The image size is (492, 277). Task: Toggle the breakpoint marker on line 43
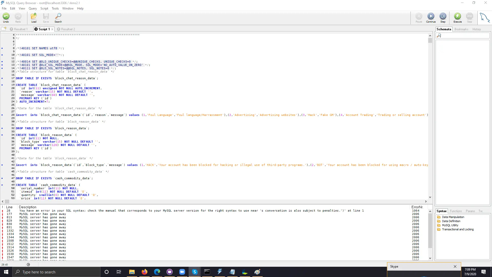coord(2,165)
